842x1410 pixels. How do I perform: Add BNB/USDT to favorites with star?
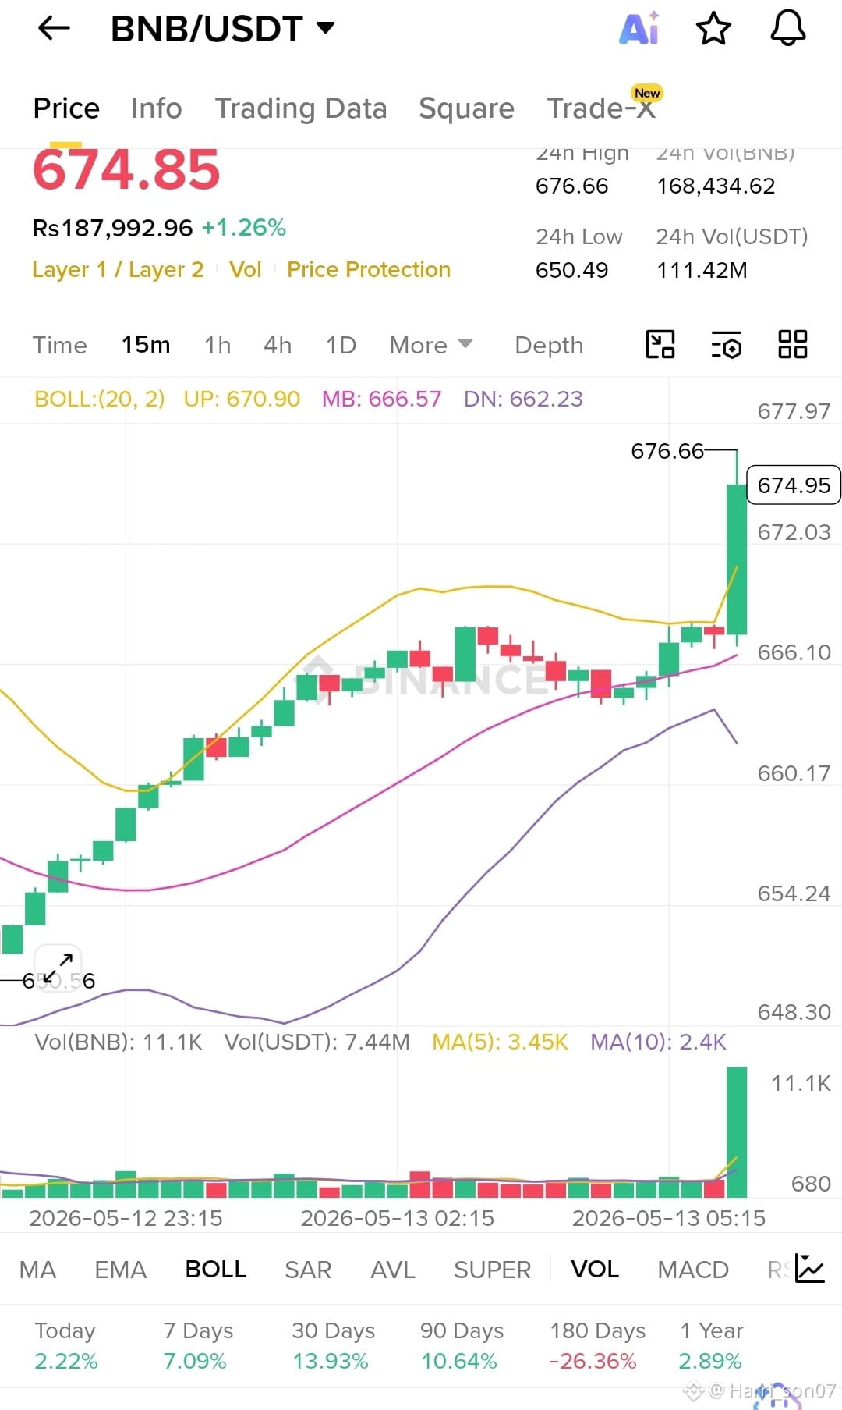coord(713,29)
